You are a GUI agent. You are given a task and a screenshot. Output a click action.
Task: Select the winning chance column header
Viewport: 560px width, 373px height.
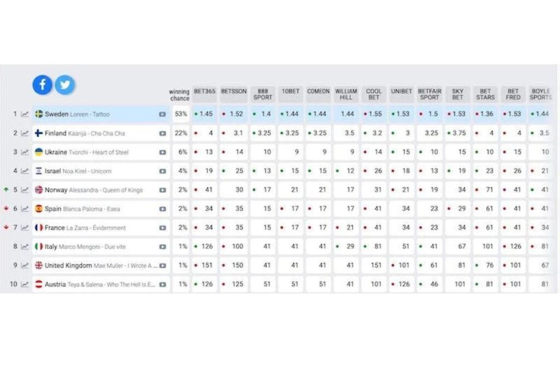click(x=179, y=95)
